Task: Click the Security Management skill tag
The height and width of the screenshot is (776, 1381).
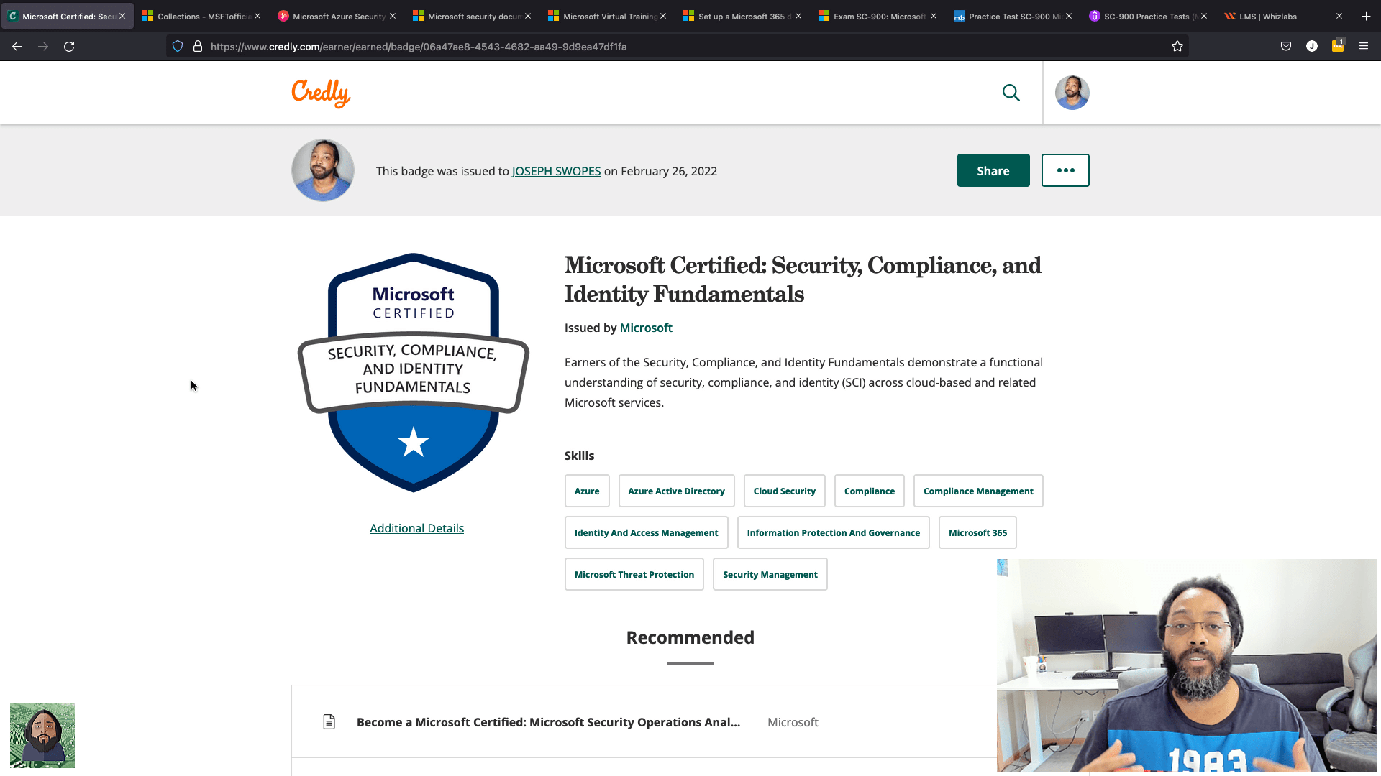Action: click(770, 574)
